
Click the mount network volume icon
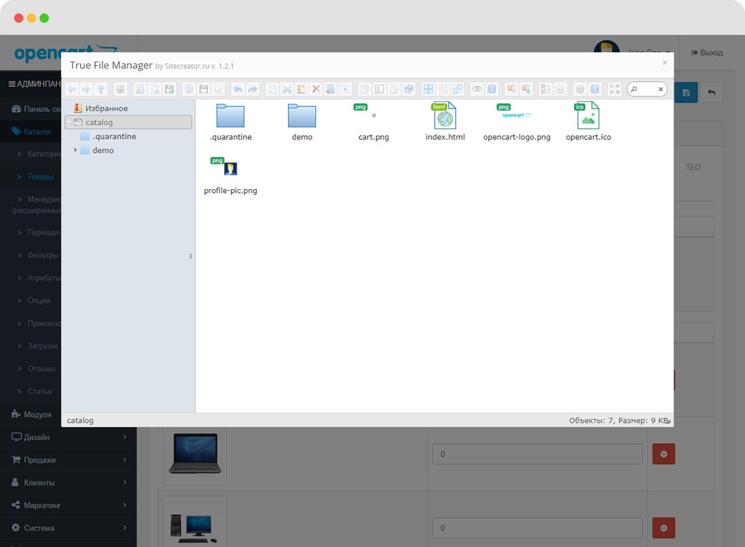click(121, 89)
